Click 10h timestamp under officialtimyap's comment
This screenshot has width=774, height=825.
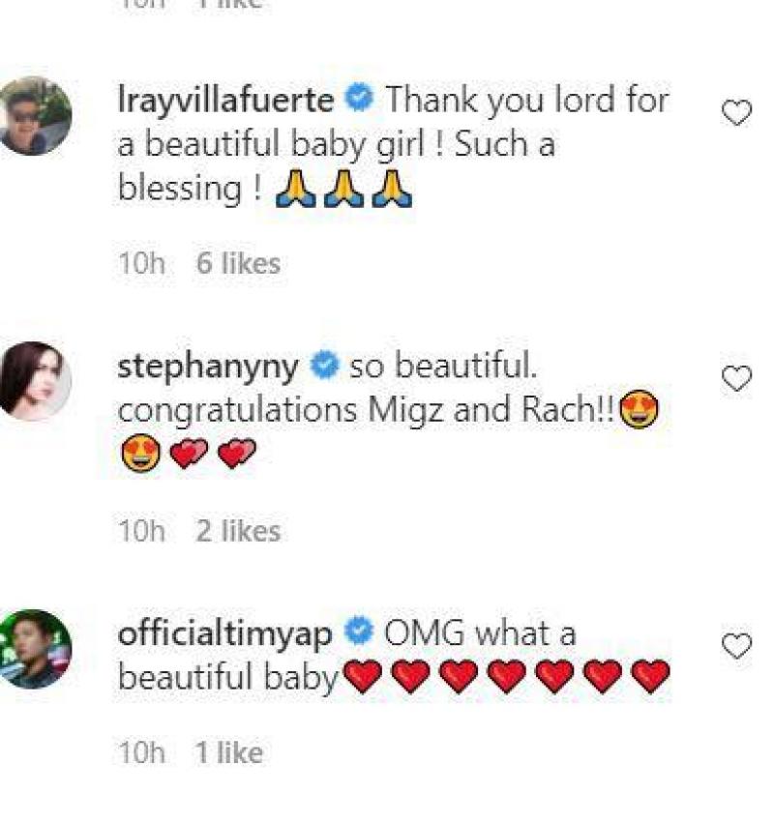click(141, 753)
